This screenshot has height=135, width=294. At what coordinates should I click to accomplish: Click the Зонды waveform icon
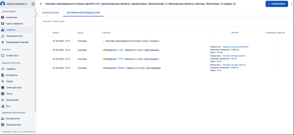point(3,81)
